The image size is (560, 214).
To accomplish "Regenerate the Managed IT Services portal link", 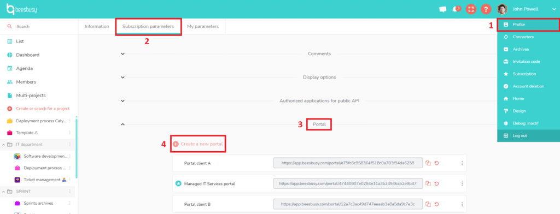I will [437, 183].
